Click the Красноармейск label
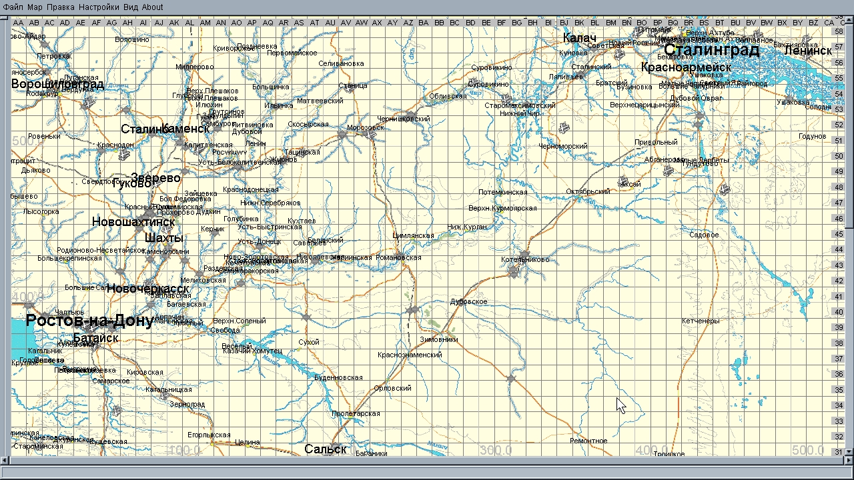 (x=686, y=67)
